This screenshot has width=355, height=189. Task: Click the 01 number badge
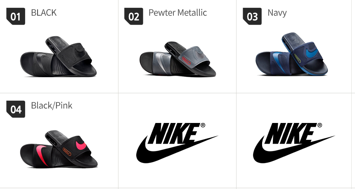pyautogui.click(x=16, y=16)
